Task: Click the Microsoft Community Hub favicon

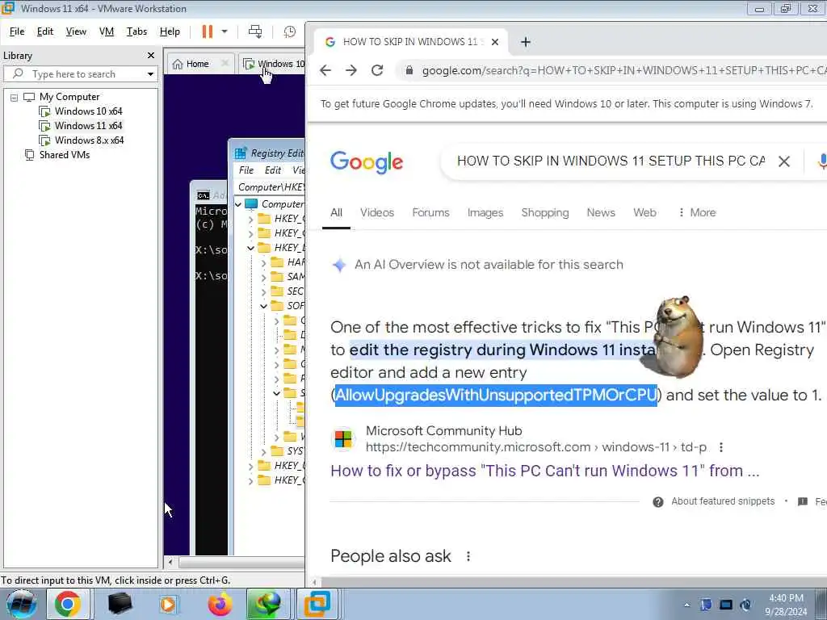Action: [x=343, y=438]
